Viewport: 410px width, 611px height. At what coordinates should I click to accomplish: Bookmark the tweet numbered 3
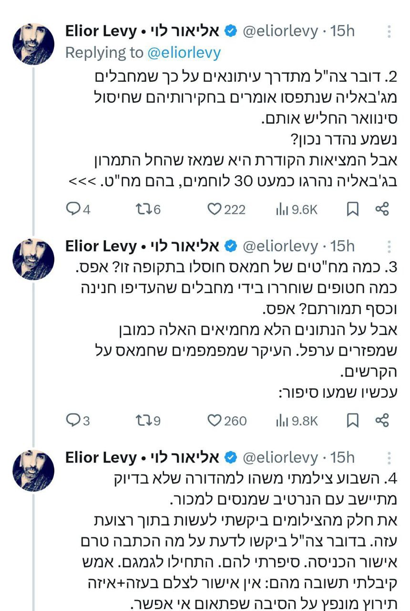(352, 420)
